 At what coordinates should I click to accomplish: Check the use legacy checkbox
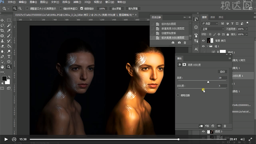(178, 95)
